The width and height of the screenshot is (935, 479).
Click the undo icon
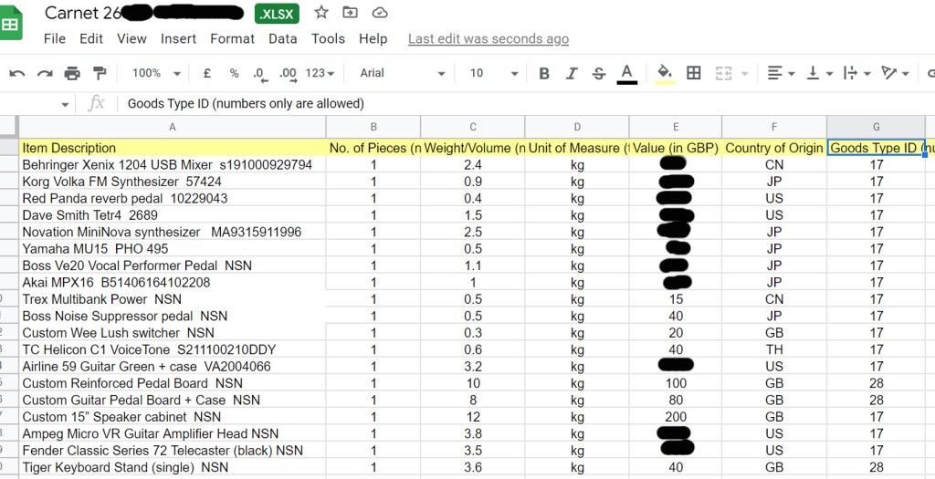[17, 73]
